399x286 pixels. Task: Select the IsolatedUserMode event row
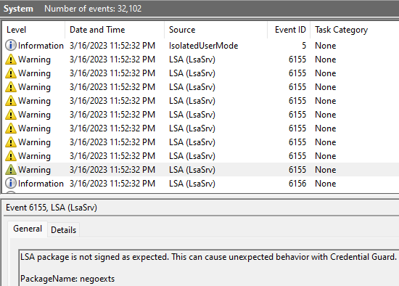coord(200,46)
